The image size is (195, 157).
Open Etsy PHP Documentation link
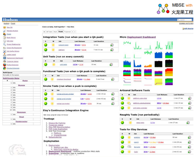[x=59, y=127]
